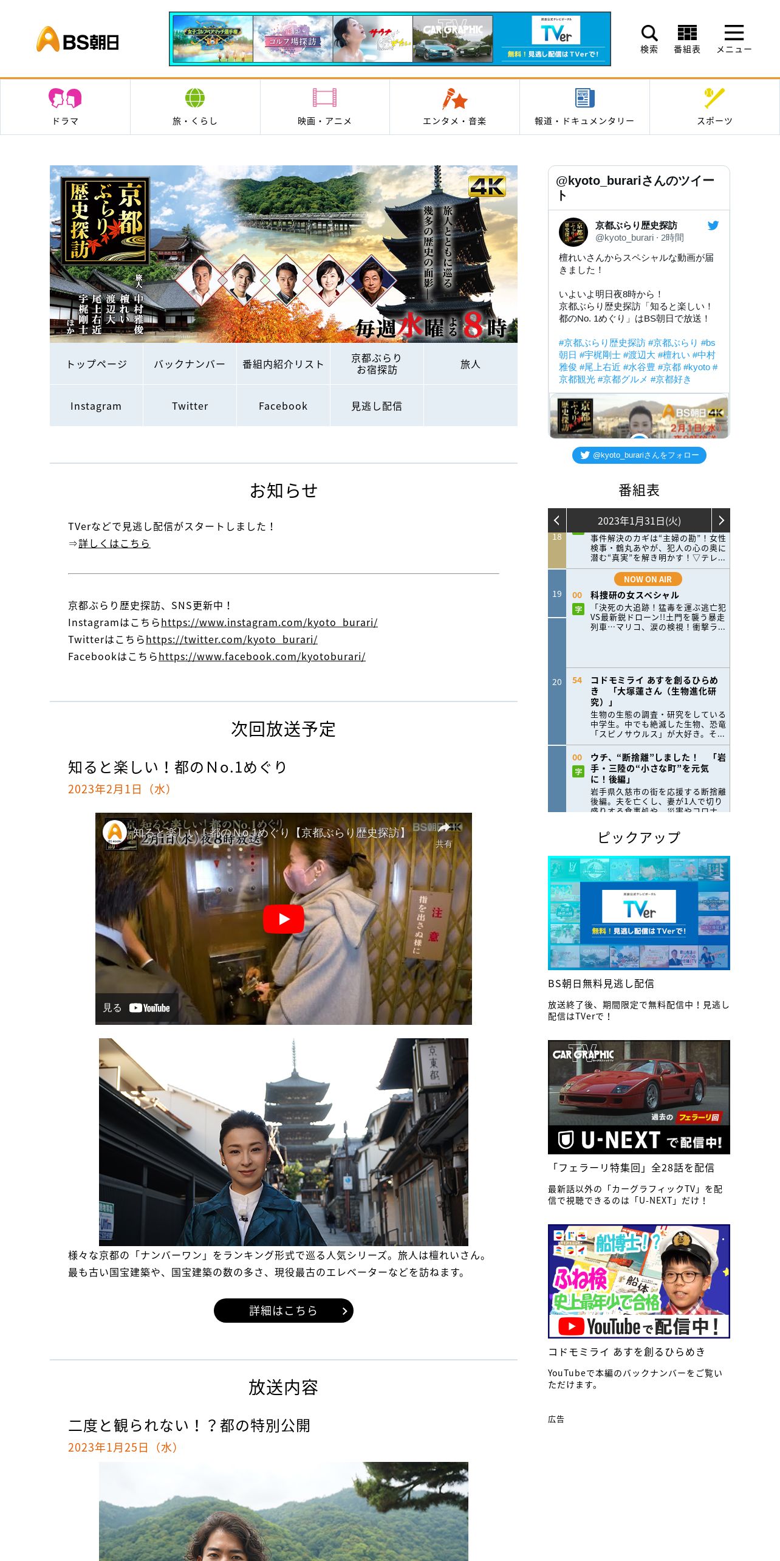
Task: Open バックナンバー tab
Action: point(190,364)
